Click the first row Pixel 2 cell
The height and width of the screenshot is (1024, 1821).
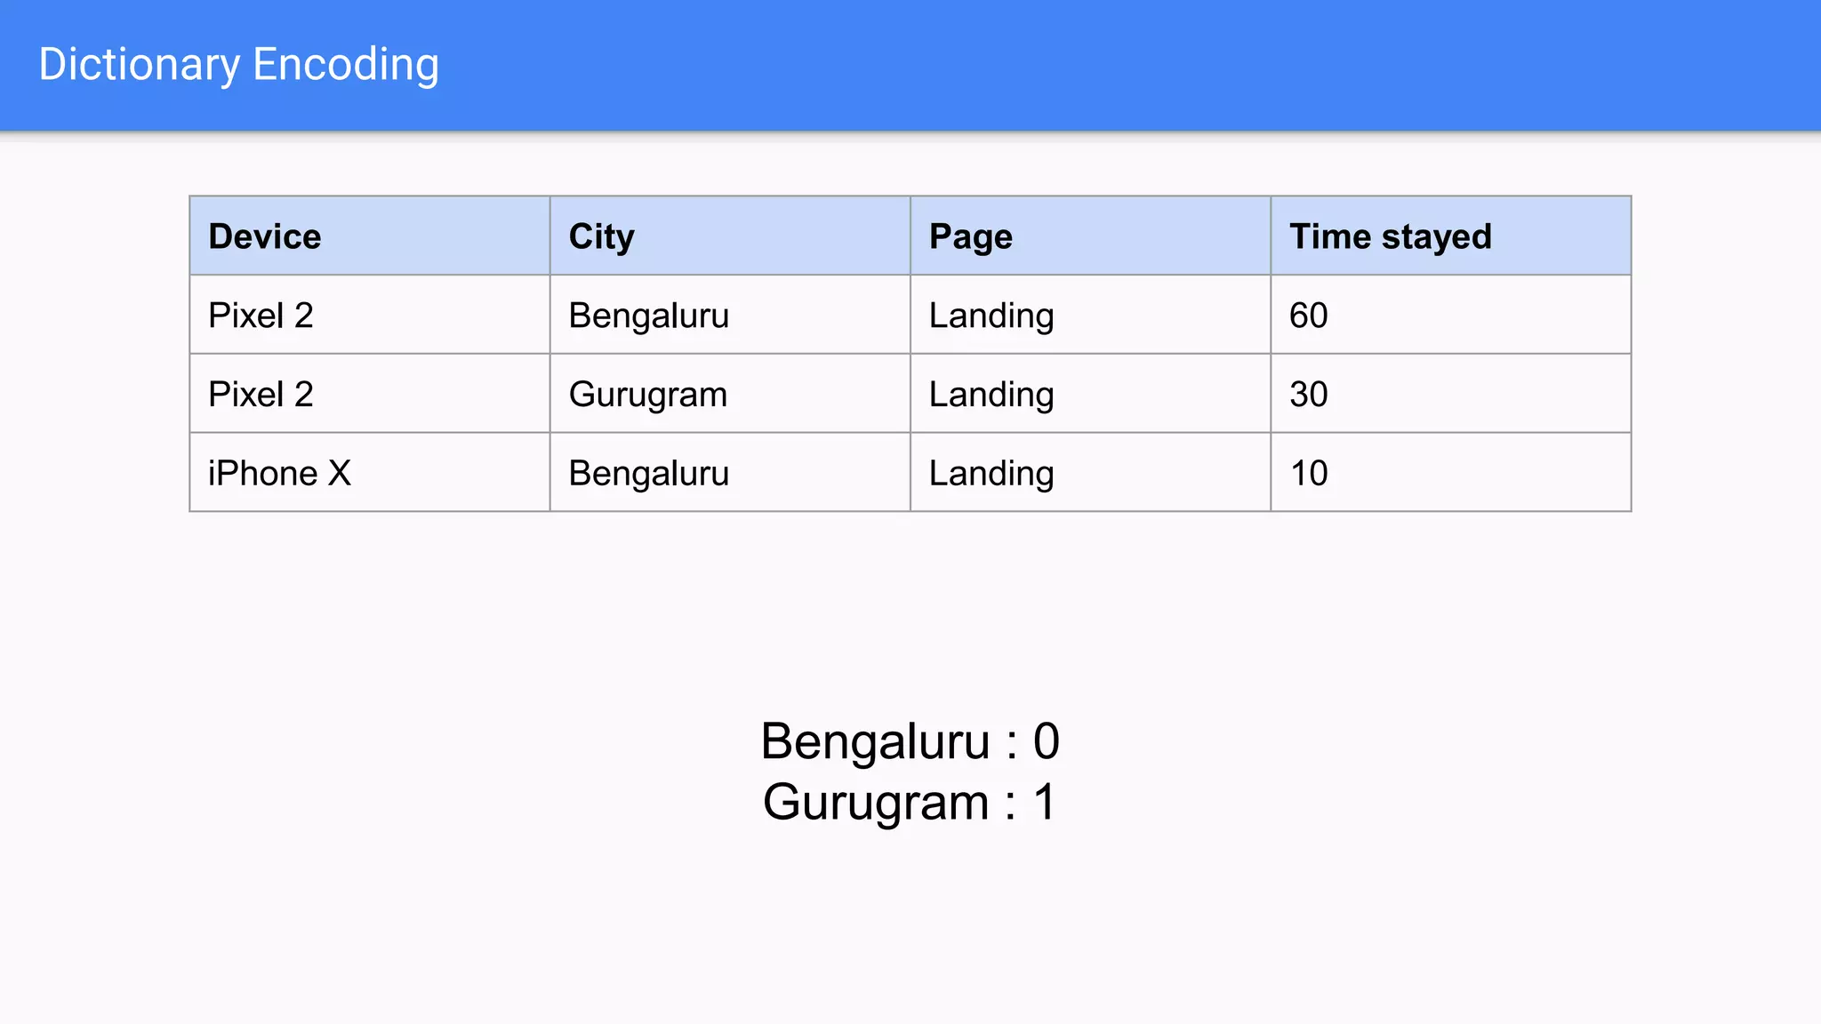click(261, 316)
